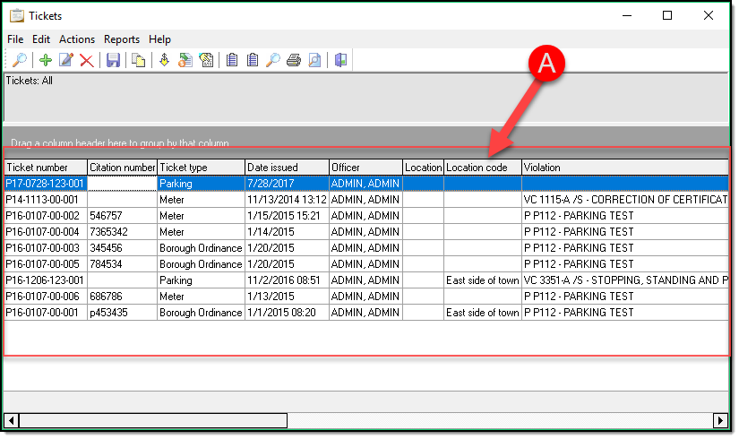739x439 pixels.
Task: Click the green plus add ticket icon
Action: pyautogui.click(x=46, y=60)
